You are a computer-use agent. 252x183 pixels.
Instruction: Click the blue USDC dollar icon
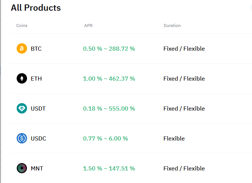[22, 138]
